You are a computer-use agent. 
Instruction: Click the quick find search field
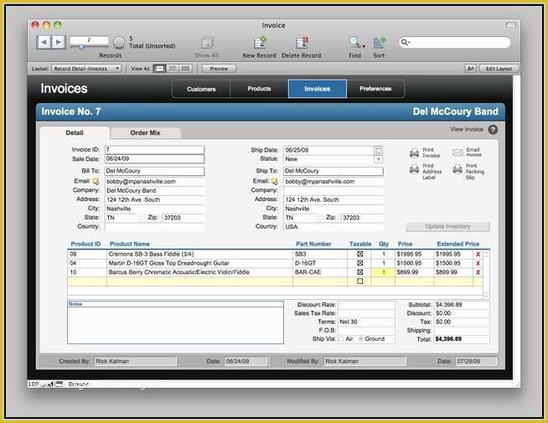pos(454,42)
